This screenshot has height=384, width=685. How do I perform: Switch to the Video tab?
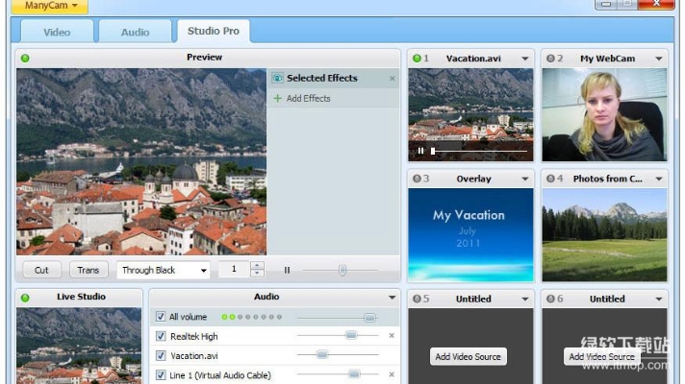[58, 32]
